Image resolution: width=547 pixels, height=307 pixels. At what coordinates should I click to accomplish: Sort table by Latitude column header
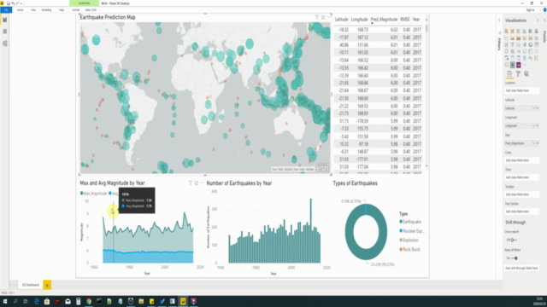point(341,20)
